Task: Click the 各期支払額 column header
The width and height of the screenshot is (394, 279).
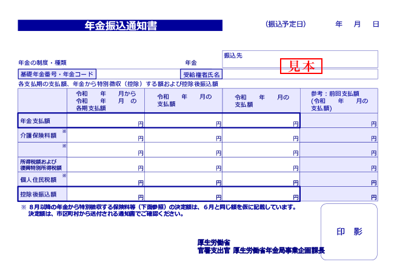Action: pyautogui.click(x=106, y=101)
